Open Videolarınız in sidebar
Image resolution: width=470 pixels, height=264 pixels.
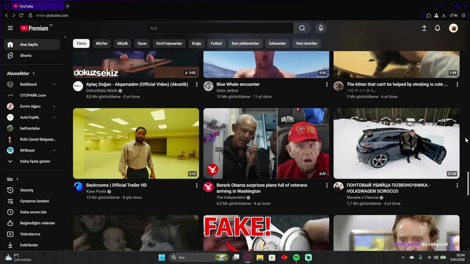coord(32,234)
